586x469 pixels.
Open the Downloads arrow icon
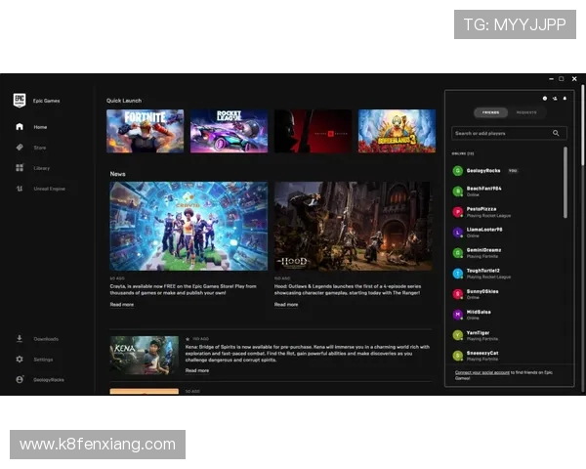click(20, 339)
